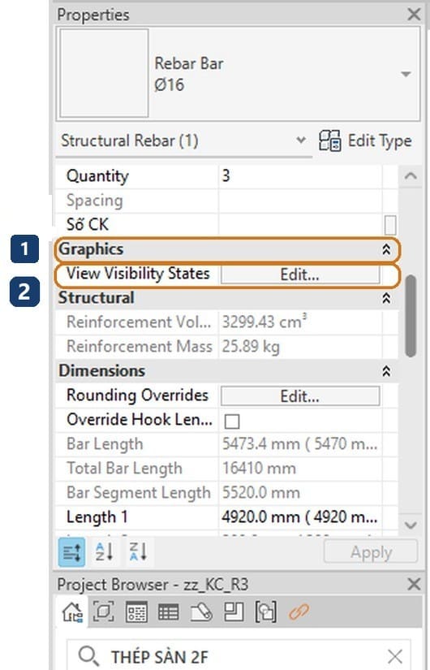Clear the THÉP SÀN 2F search text
430x670 pixels.
pos(394,656)
